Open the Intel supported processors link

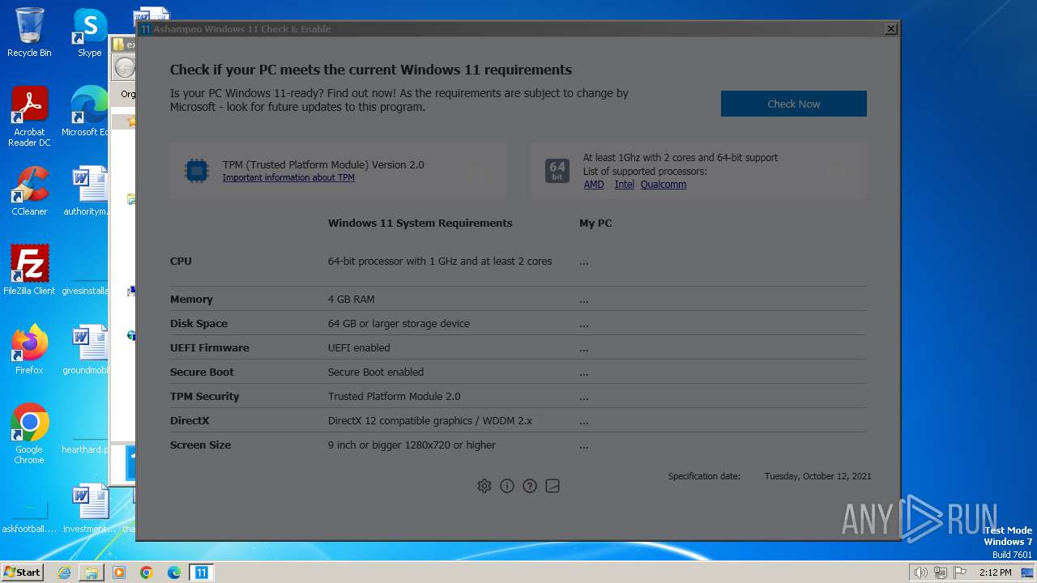pyautogui.click(x=624, y=185)
